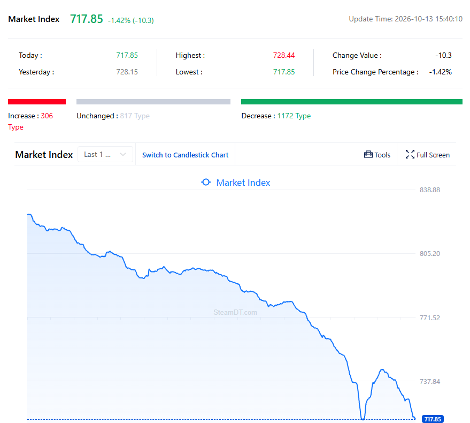Screen dimensions: 470x423
Task: Click the Today value 717.85
Action: point(127,55)
